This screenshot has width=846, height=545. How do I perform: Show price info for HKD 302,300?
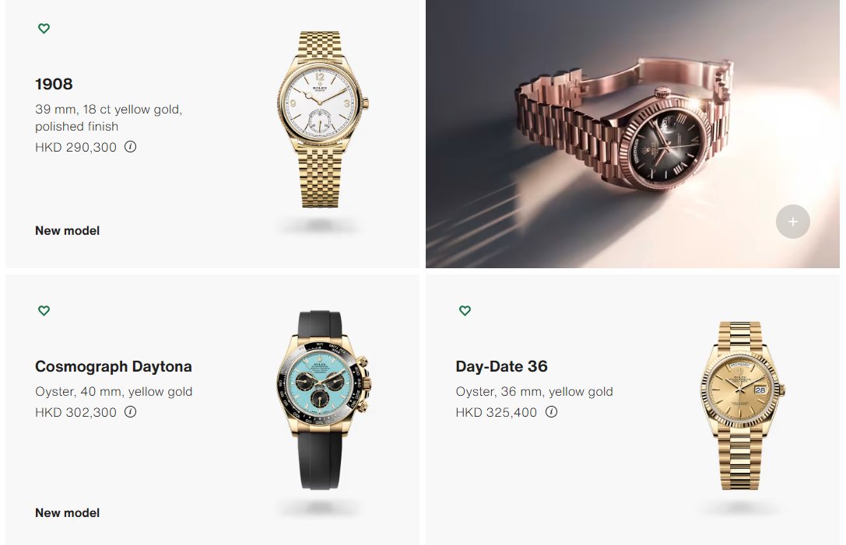[x=131, y=412]
